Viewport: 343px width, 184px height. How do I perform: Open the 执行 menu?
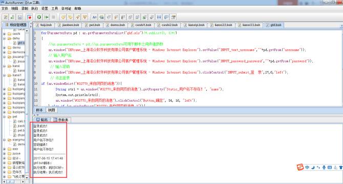[35, 9]
